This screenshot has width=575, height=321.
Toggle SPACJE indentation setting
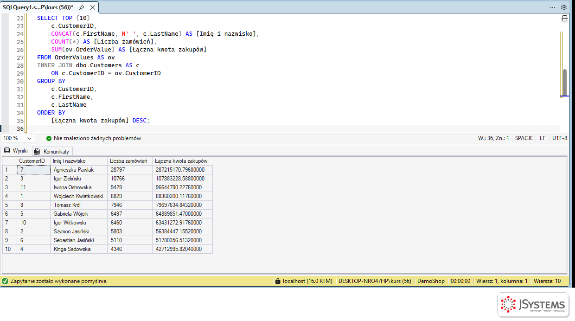tap(524, 138)
